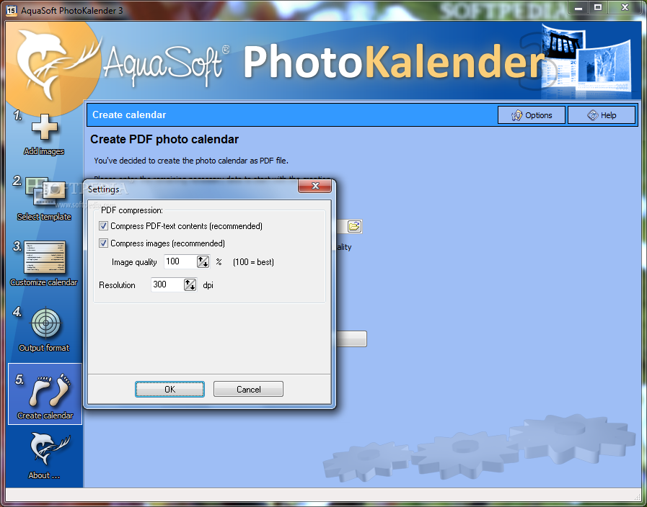Open step 3 Customize calendar
647x507 pixels.
tap(44, 264)
